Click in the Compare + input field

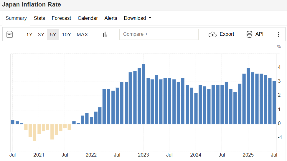point(159,34)
